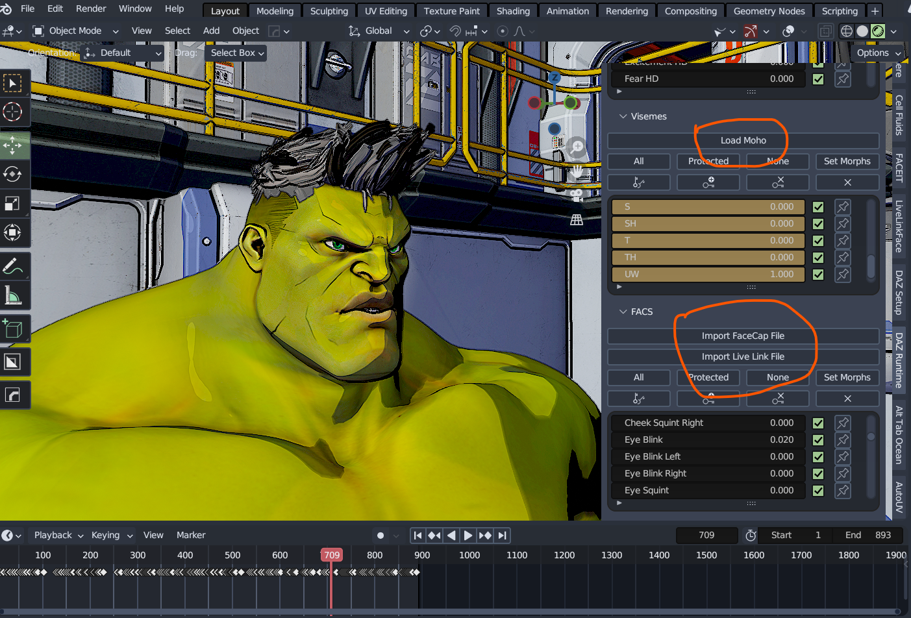Click the X clear icon under FACS

point(847,399)
